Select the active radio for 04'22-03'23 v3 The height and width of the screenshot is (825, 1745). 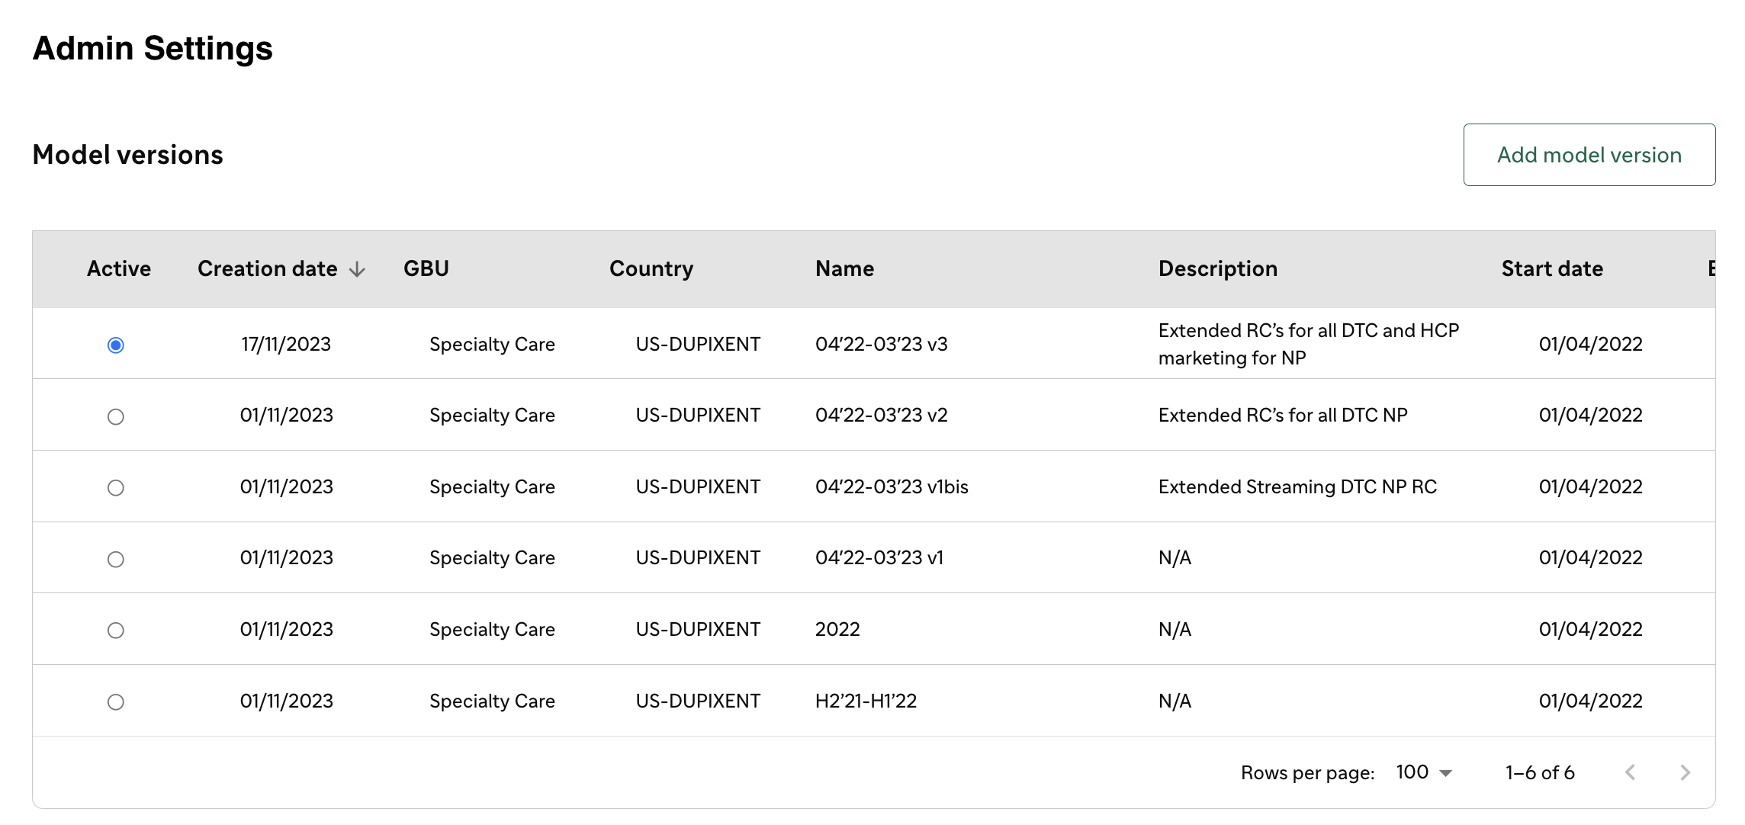[x=116, y=345]
